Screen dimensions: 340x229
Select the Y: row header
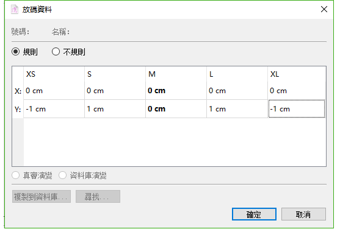pyautogui.click(x=18, y=109)
